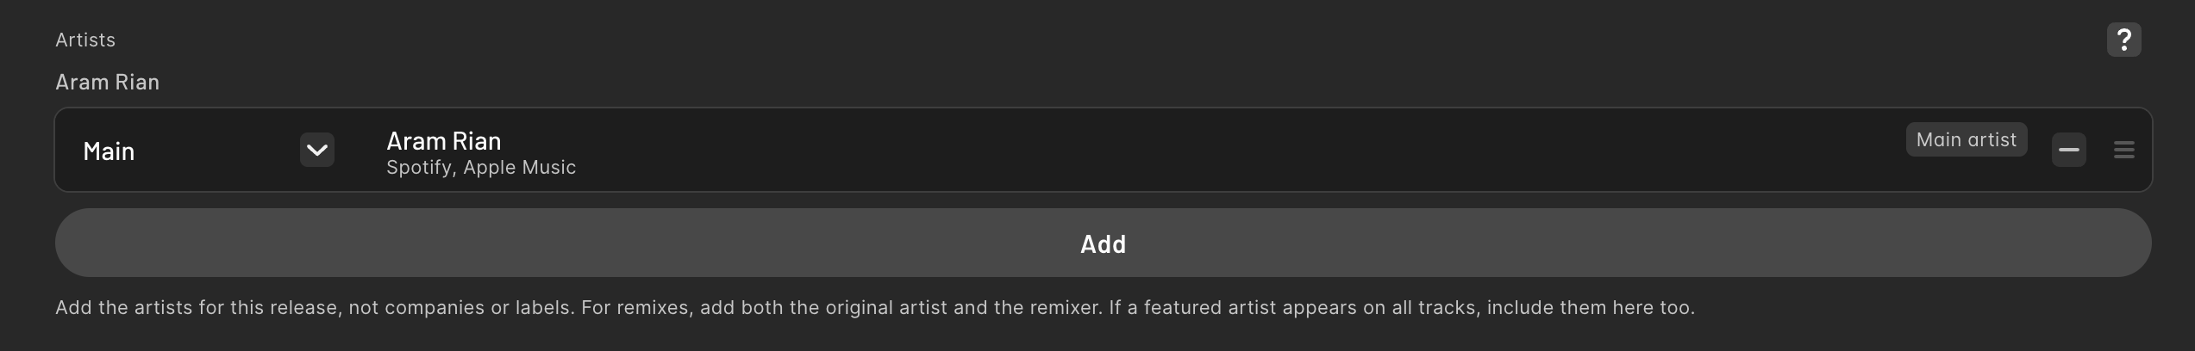
Task: Click the Spotify, Apple Music subtitle text
Action: [x=480, y=168]
